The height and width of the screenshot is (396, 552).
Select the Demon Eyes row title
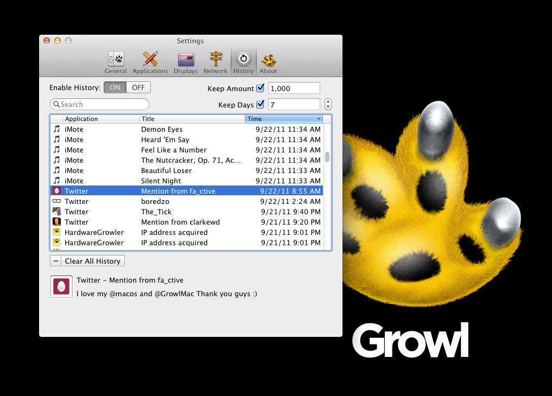click(162, 129)
